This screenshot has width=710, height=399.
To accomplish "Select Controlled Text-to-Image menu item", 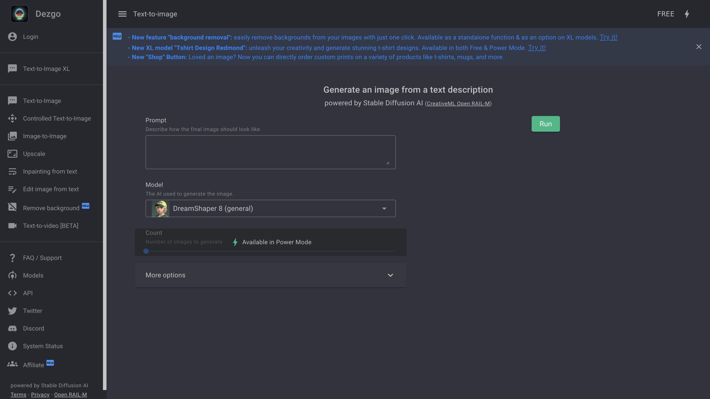I will tap(57, 119).
